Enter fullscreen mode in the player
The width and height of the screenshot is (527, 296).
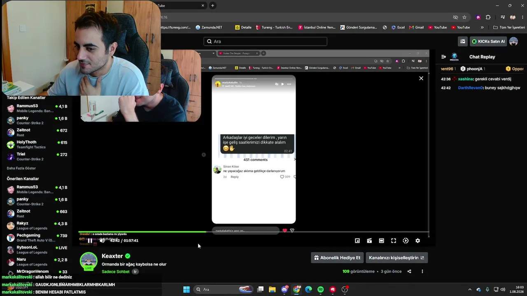[394, 240]
